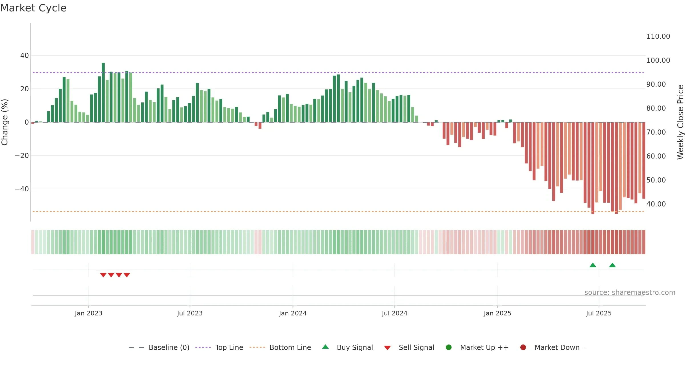Click the 40.00 price axis value
This screenshot has height=385, width=685.
pos(656,204)
